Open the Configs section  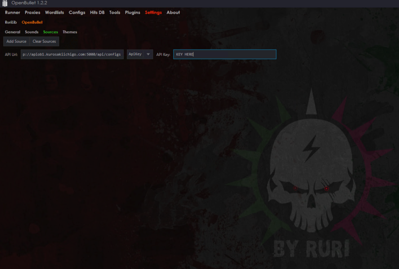point(77,12)
